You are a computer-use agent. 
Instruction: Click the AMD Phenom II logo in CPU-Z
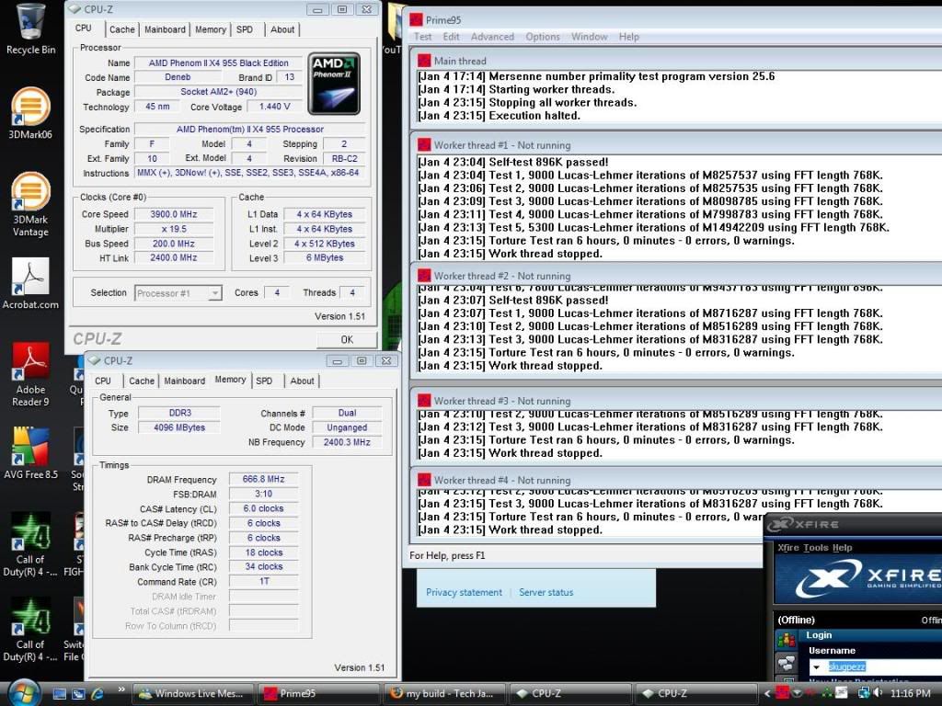point(333,83)
